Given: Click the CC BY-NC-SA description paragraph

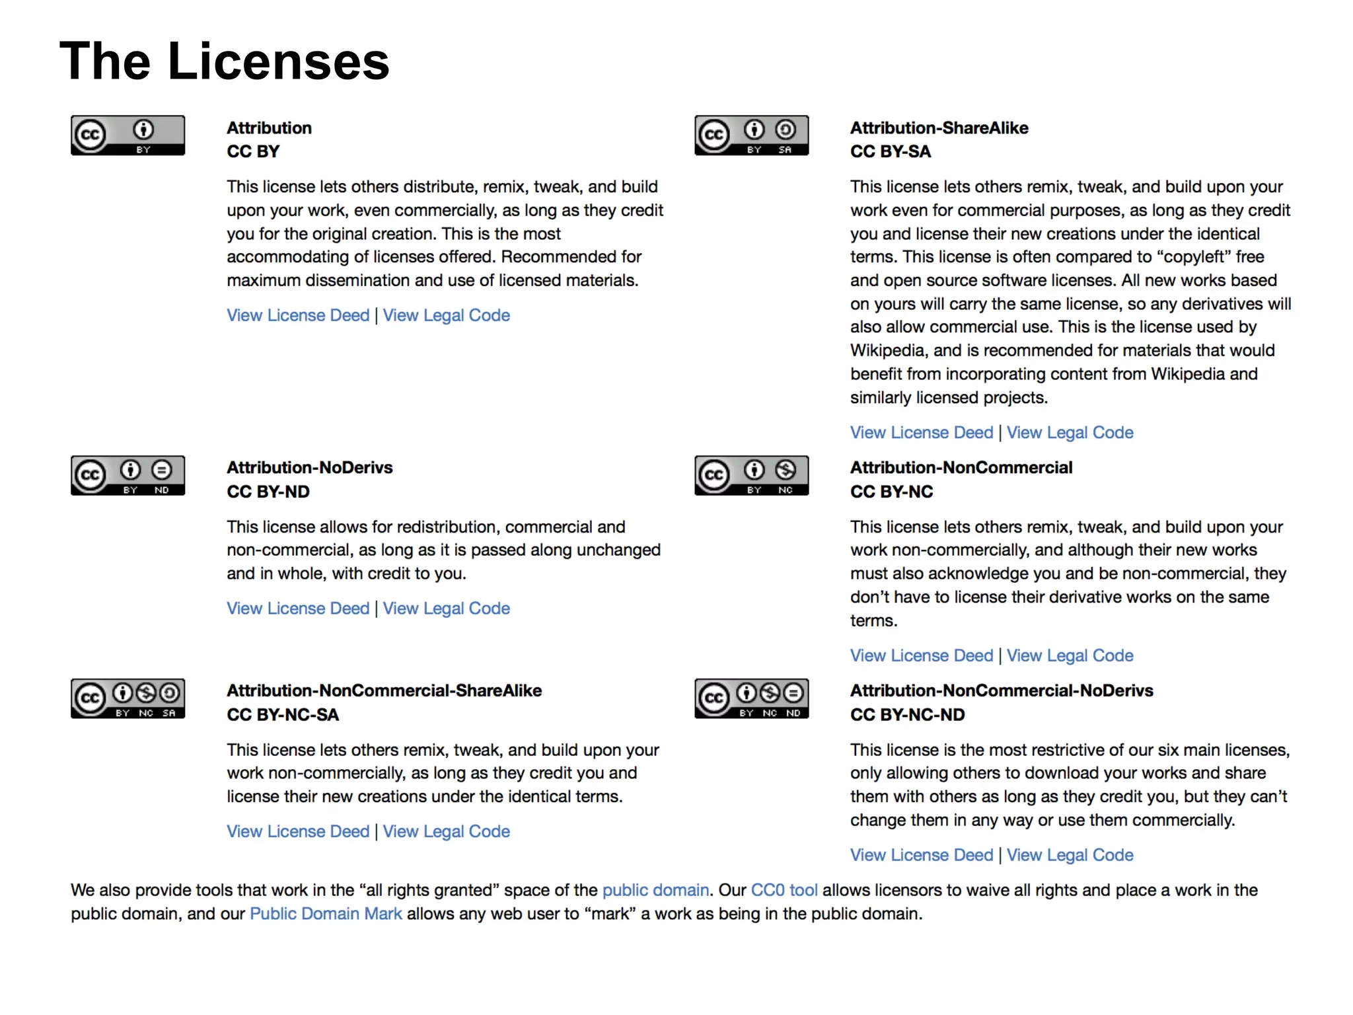Looking at the screenshot, I should pos(443,773).
